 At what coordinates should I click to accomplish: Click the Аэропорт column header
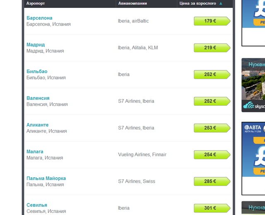(36, 3)
